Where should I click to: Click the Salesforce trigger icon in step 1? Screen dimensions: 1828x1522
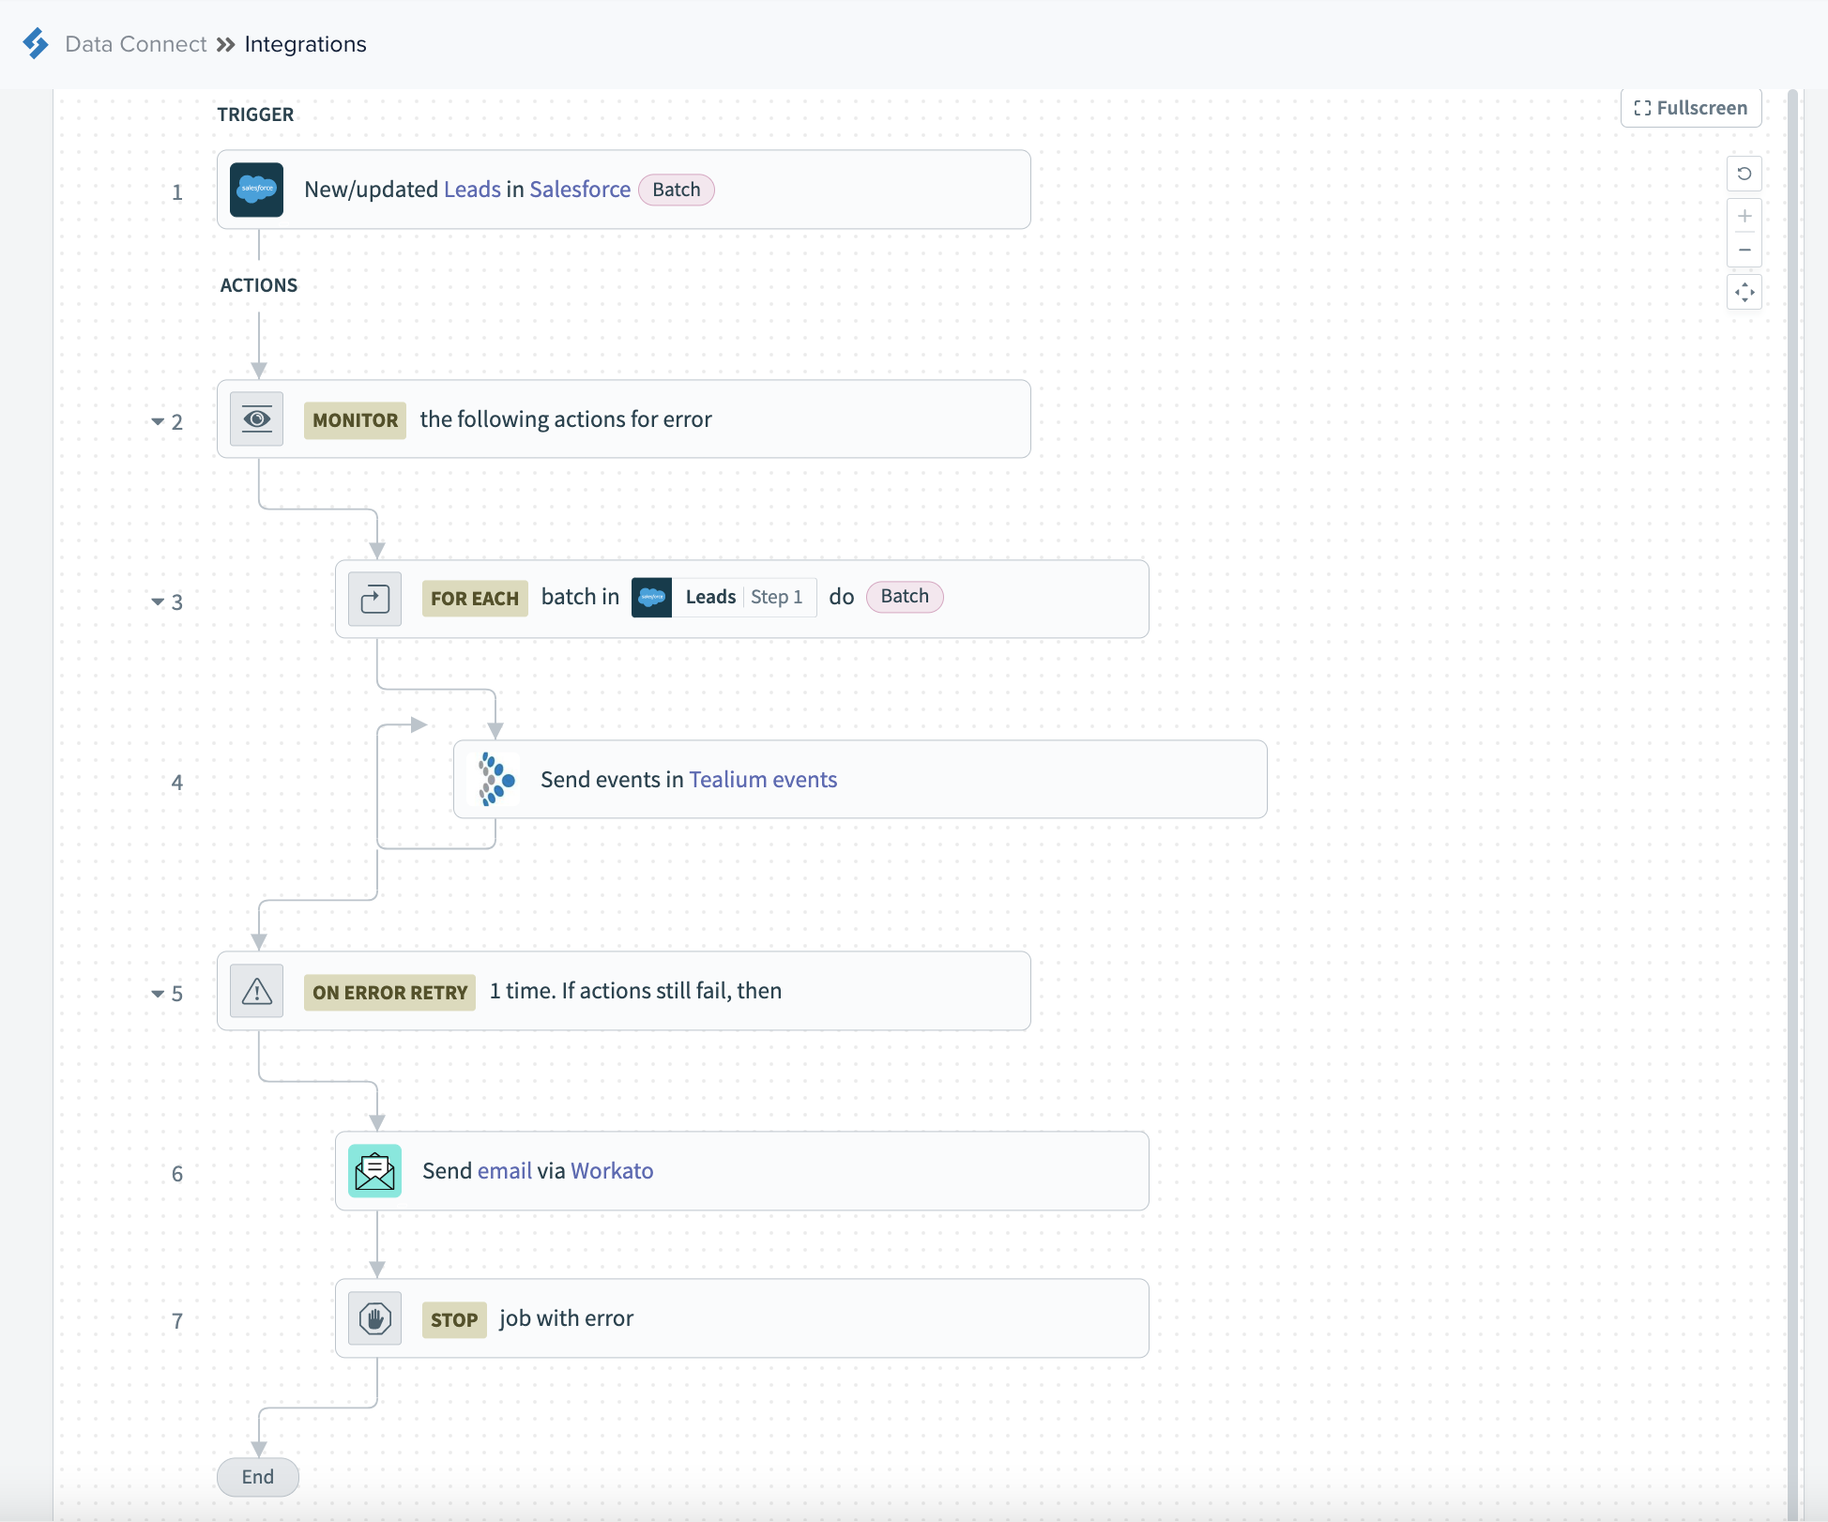pos(256,190)
